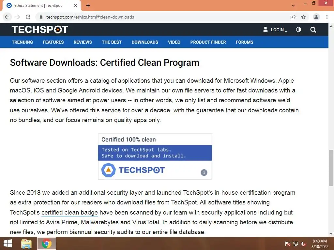This screenshot has height=250, width=334.
Task: Go back using the browser back arrow
Action: coord(7,17)
